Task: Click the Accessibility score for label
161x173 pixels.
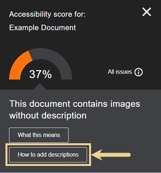Action: pyautogui.click(x=47, y=14)
